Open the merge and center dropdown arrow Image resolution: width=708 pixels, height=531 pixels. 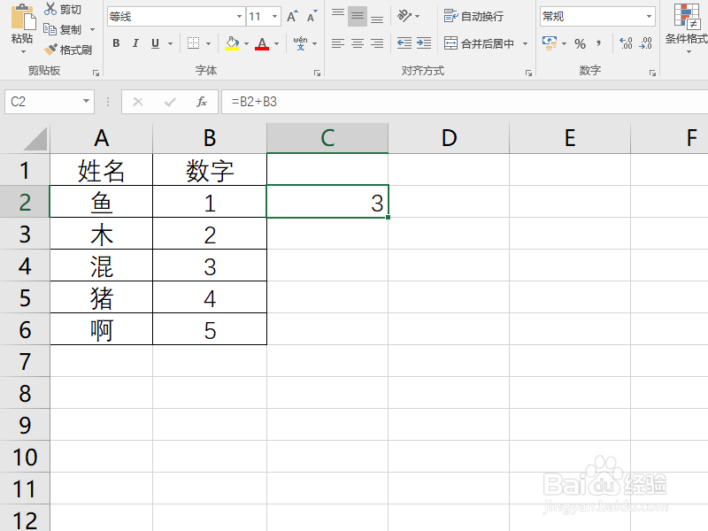(x=525, y=43)
